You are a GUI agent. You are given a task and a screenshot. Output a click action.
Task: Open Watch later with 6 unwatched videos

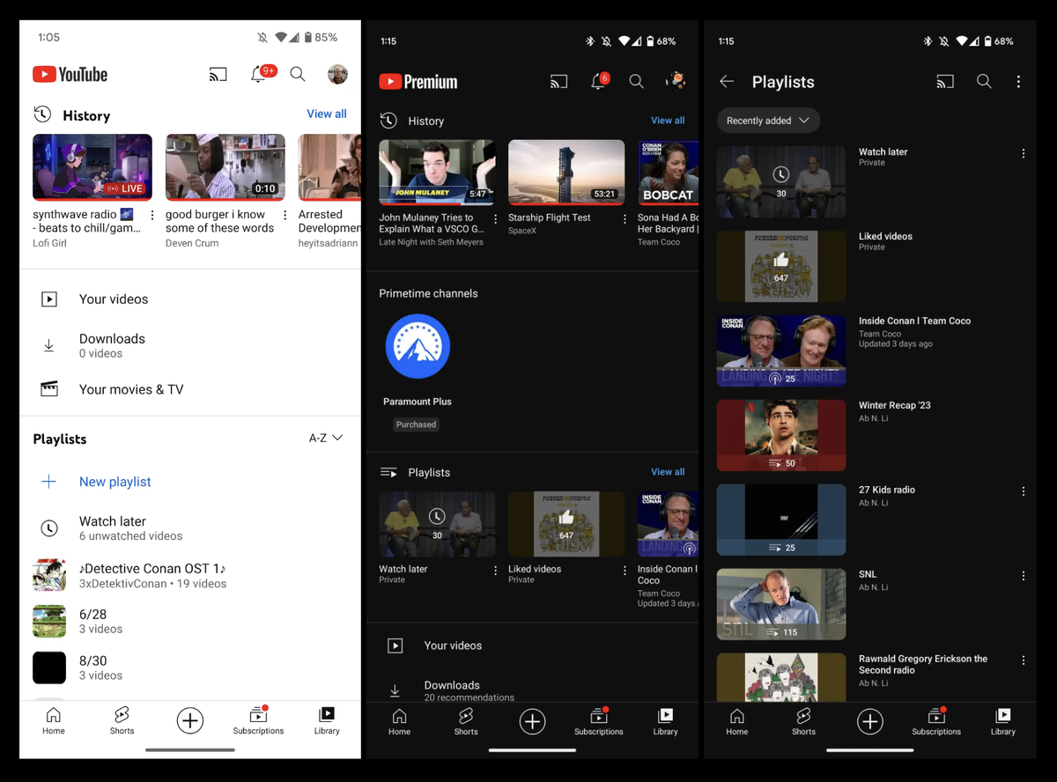190,528
